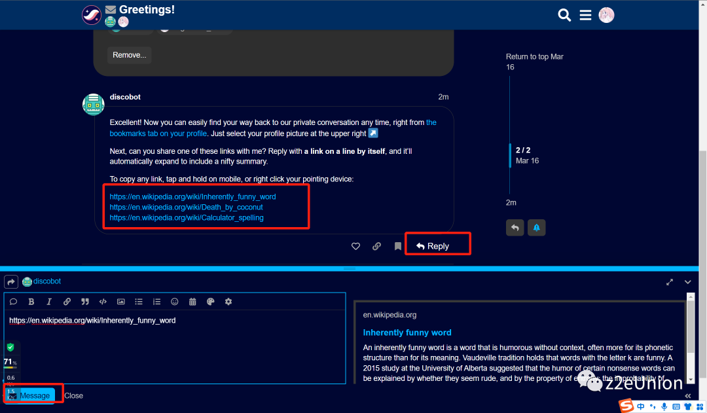Collapse the composer with chevron down
This screenshot has height=413, width=707.
[688, 281]
